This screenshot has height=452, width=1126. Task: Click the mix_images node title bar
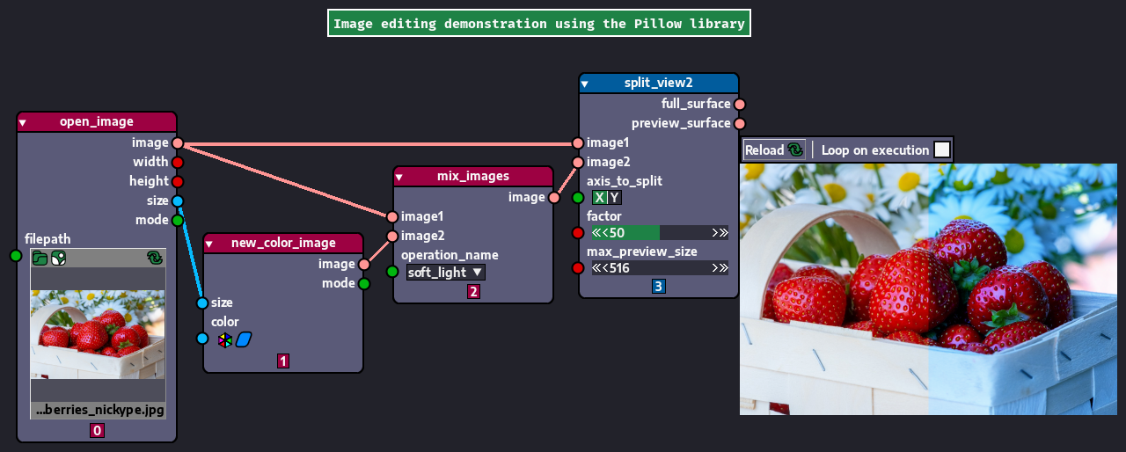tap(473, 176)
